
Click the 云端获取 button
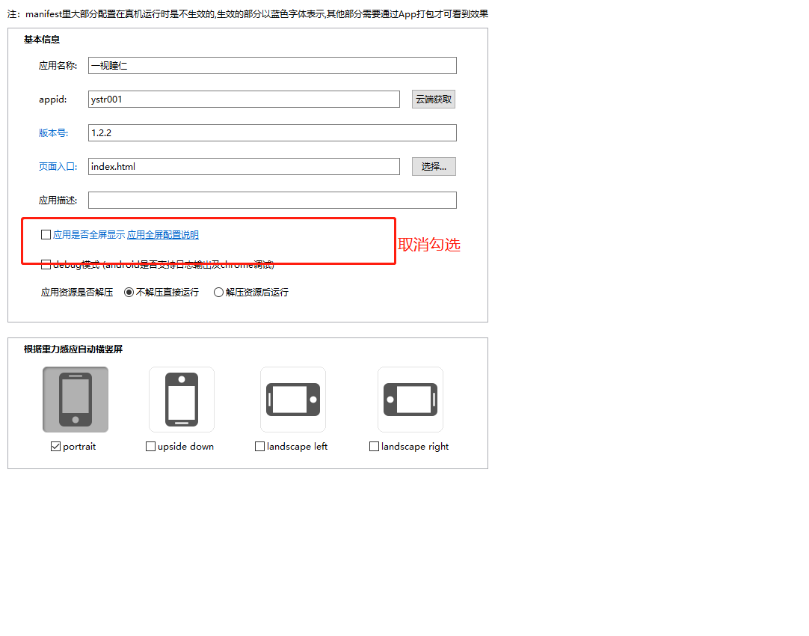click(434, 99)
